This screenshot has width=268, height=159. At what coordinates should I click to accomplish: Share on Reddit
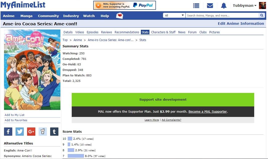tap(43, 131)
